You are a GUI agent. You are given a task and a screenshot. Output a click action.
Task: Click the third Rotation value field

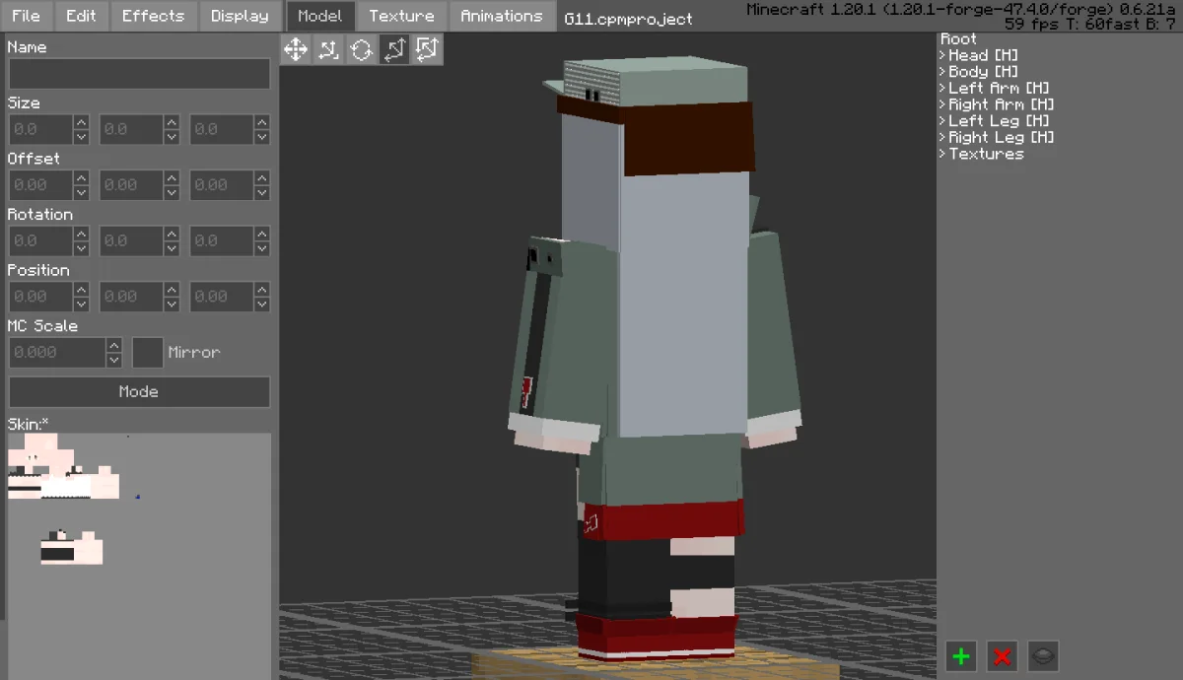click(x=221, y=240)
